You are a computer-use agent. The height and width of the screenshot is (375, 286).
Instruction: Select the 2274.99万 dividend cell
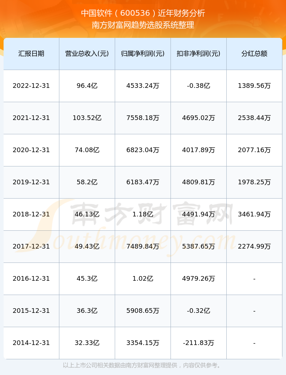tap(255, 246)
